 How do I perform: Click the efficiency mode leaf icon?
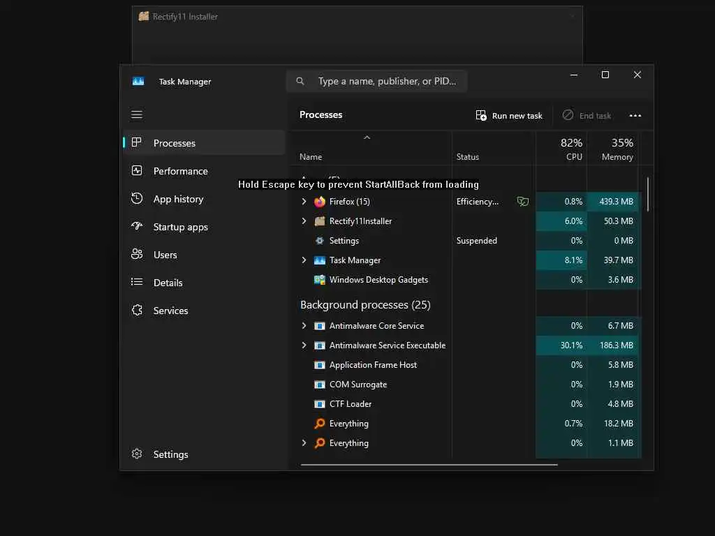522,201
